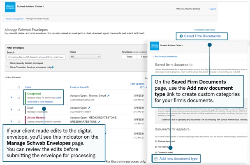Click the icon beside Consent to Invest

(156, 152)
